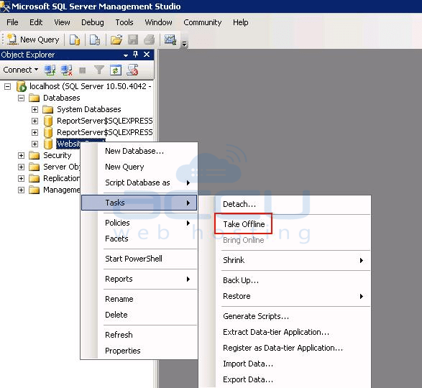Image resolution: width=422 pixels, height=388 pixels.
Task: Open Object Explorer window position dropdown arrow
Action: (x=126, y=55)
